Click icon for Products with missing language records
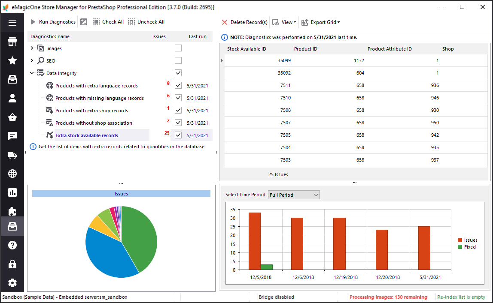493x303 pixels. [50, 98]
